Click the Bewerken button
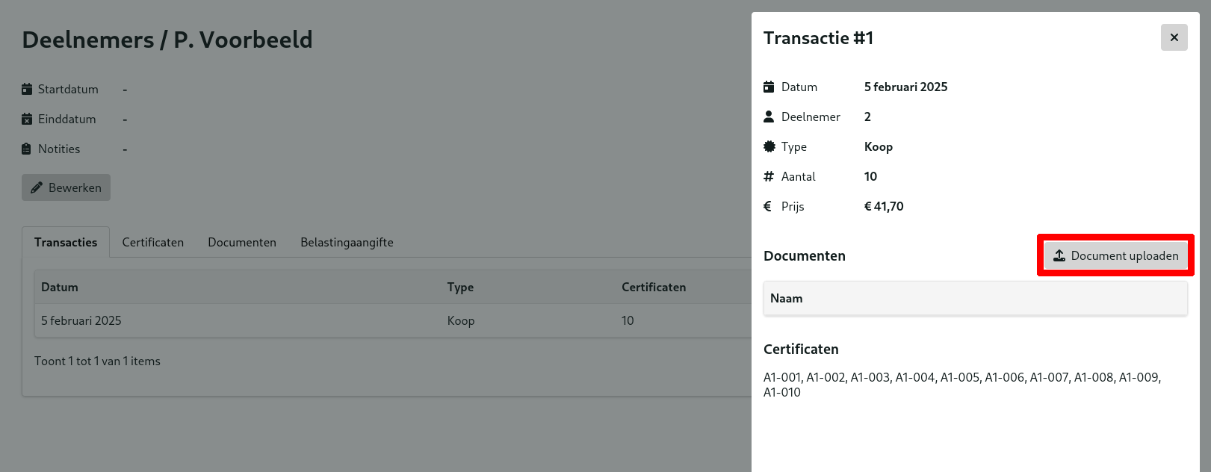The image size is (1211, 472). coord(66,187)
